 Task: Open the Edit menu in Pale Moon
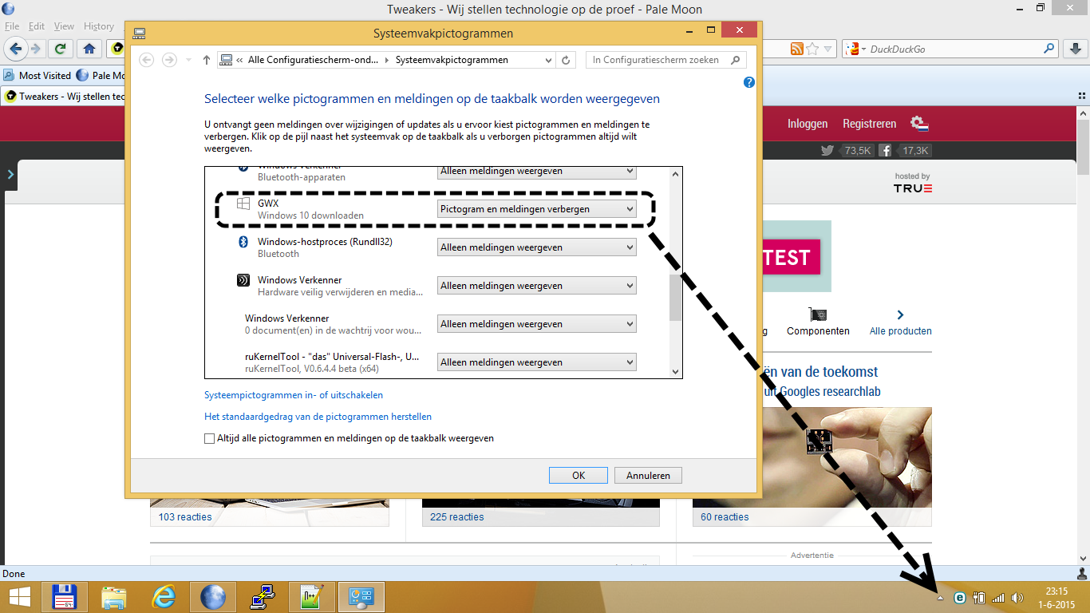37,26
